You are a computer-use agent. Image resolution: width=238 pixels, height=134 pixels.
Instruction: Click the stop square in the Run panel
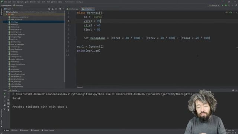[x=4, y=101]
